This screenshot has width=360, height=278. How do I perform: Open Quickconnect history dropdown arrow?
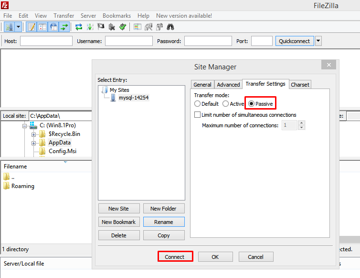pos(318,41)
